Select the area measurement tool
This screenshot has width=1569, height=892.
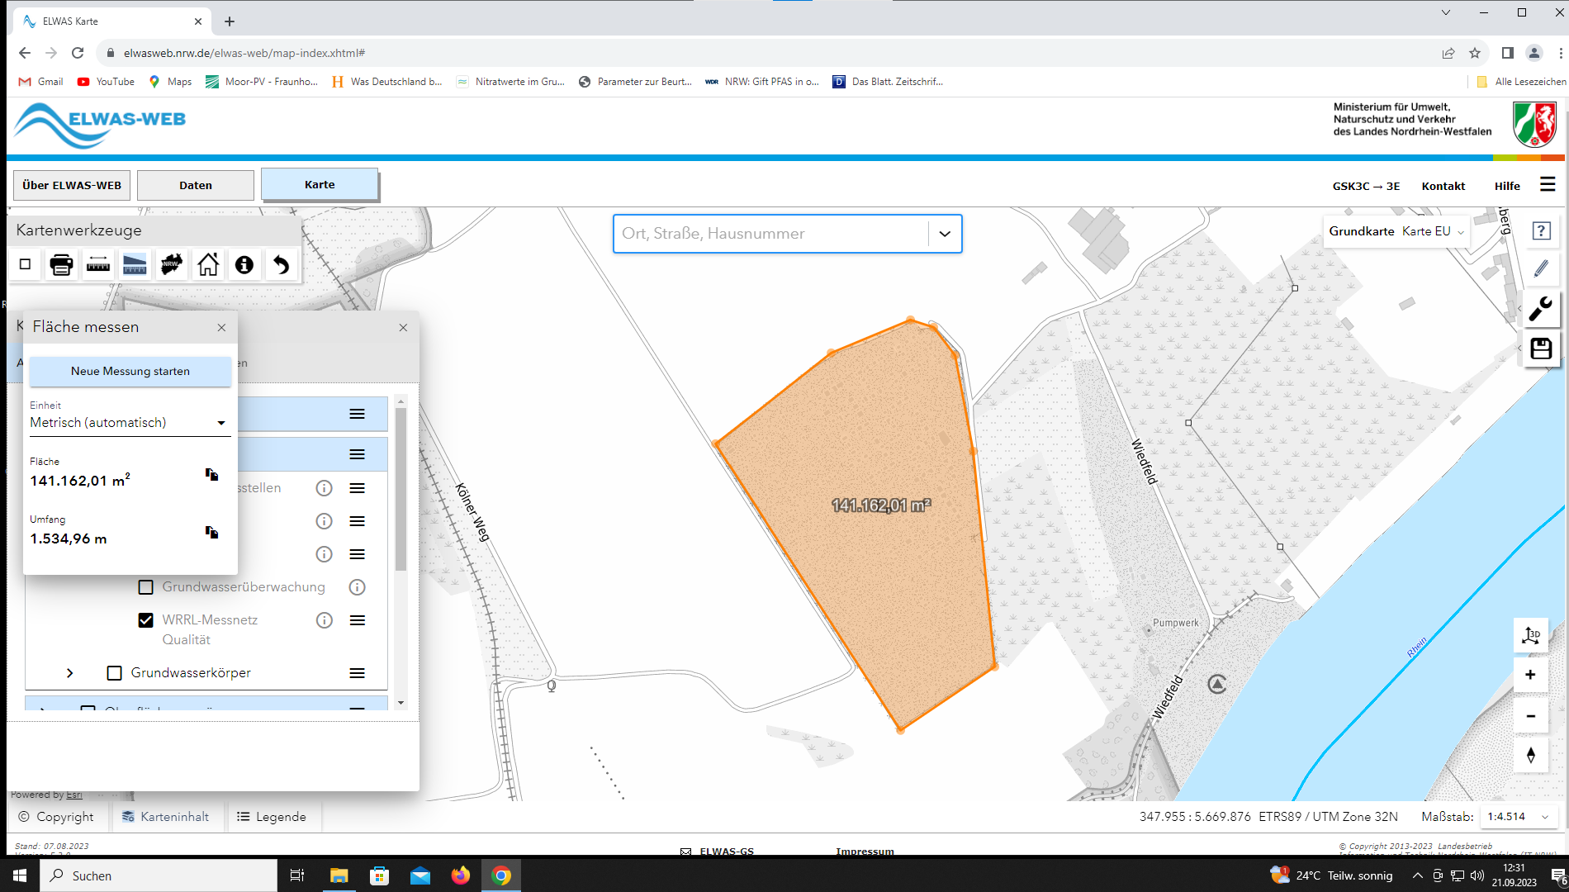click(135, 265)
